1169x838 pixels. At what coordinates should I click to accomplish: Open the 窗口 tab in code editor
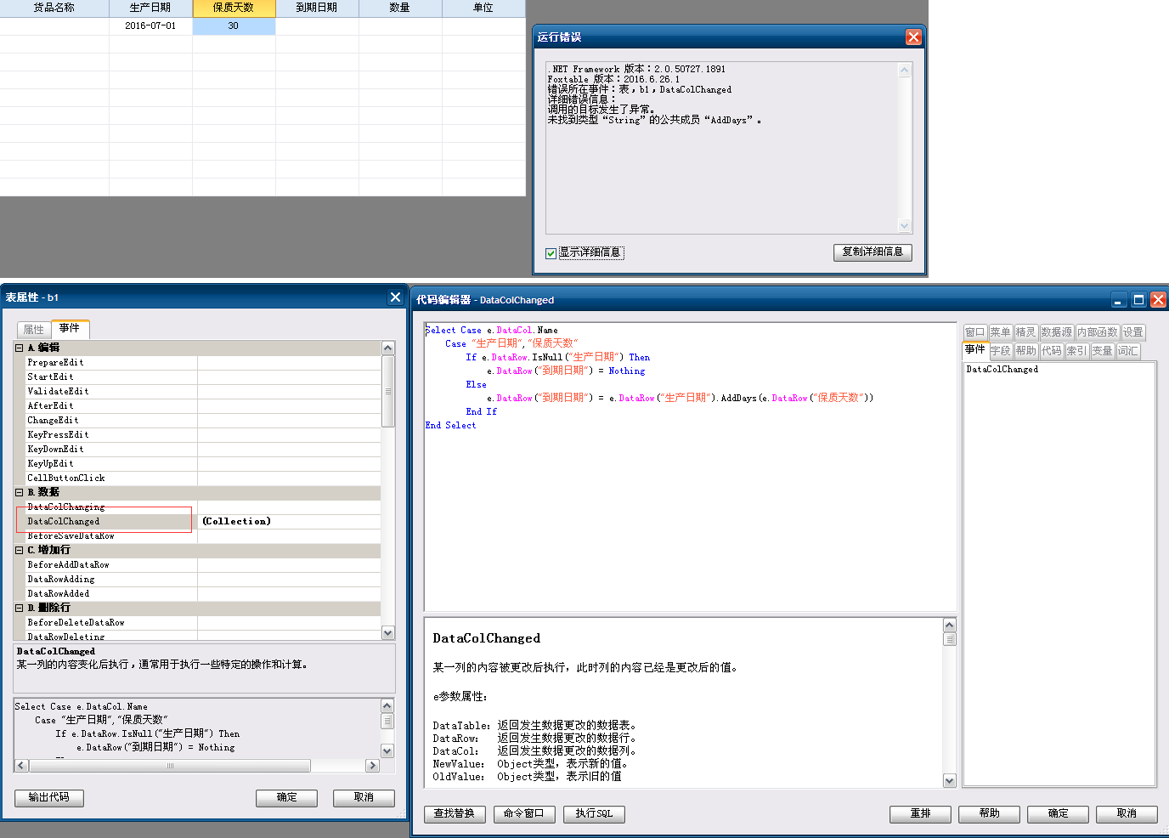(974, 332)
